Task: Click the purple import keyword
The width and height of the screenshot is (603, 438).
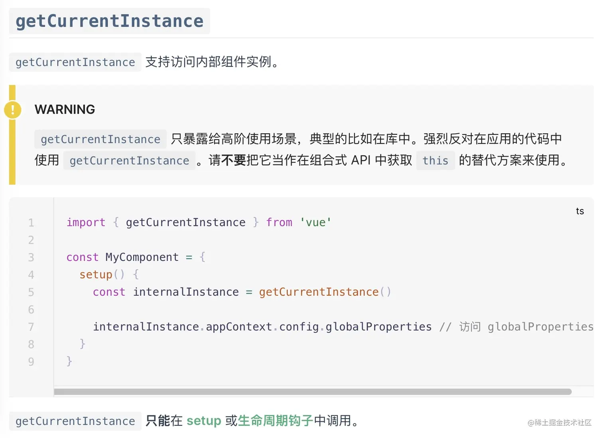Action: [86, 222]
